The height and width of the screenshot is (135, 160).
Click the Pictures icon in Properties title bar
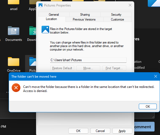coord(40,5)
